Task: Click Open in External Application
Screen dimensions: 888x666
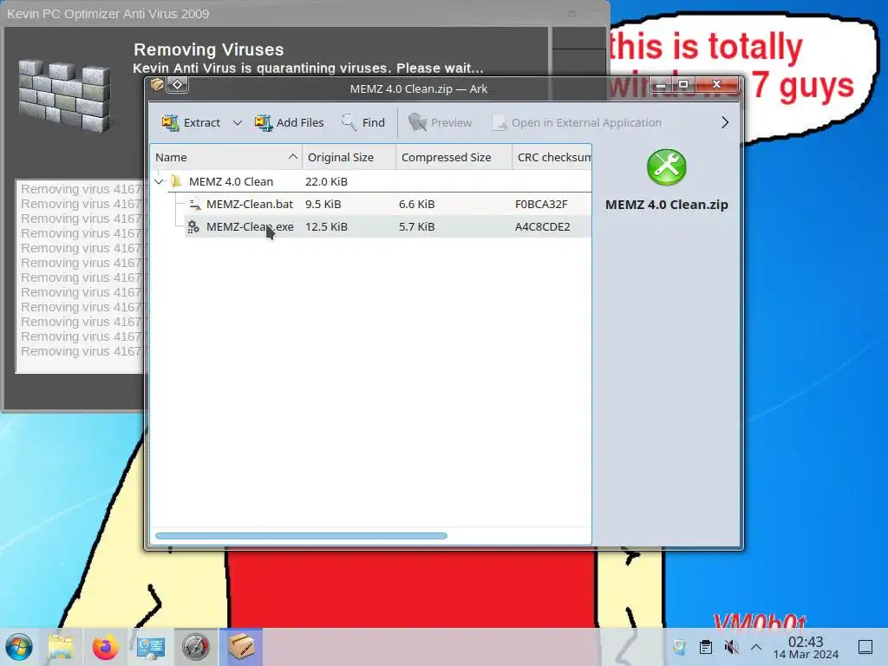Action: [x=577, y=122]
